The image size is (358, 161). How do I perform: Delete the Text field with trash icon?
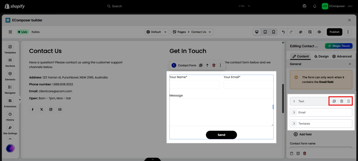(x=342, y=101)
